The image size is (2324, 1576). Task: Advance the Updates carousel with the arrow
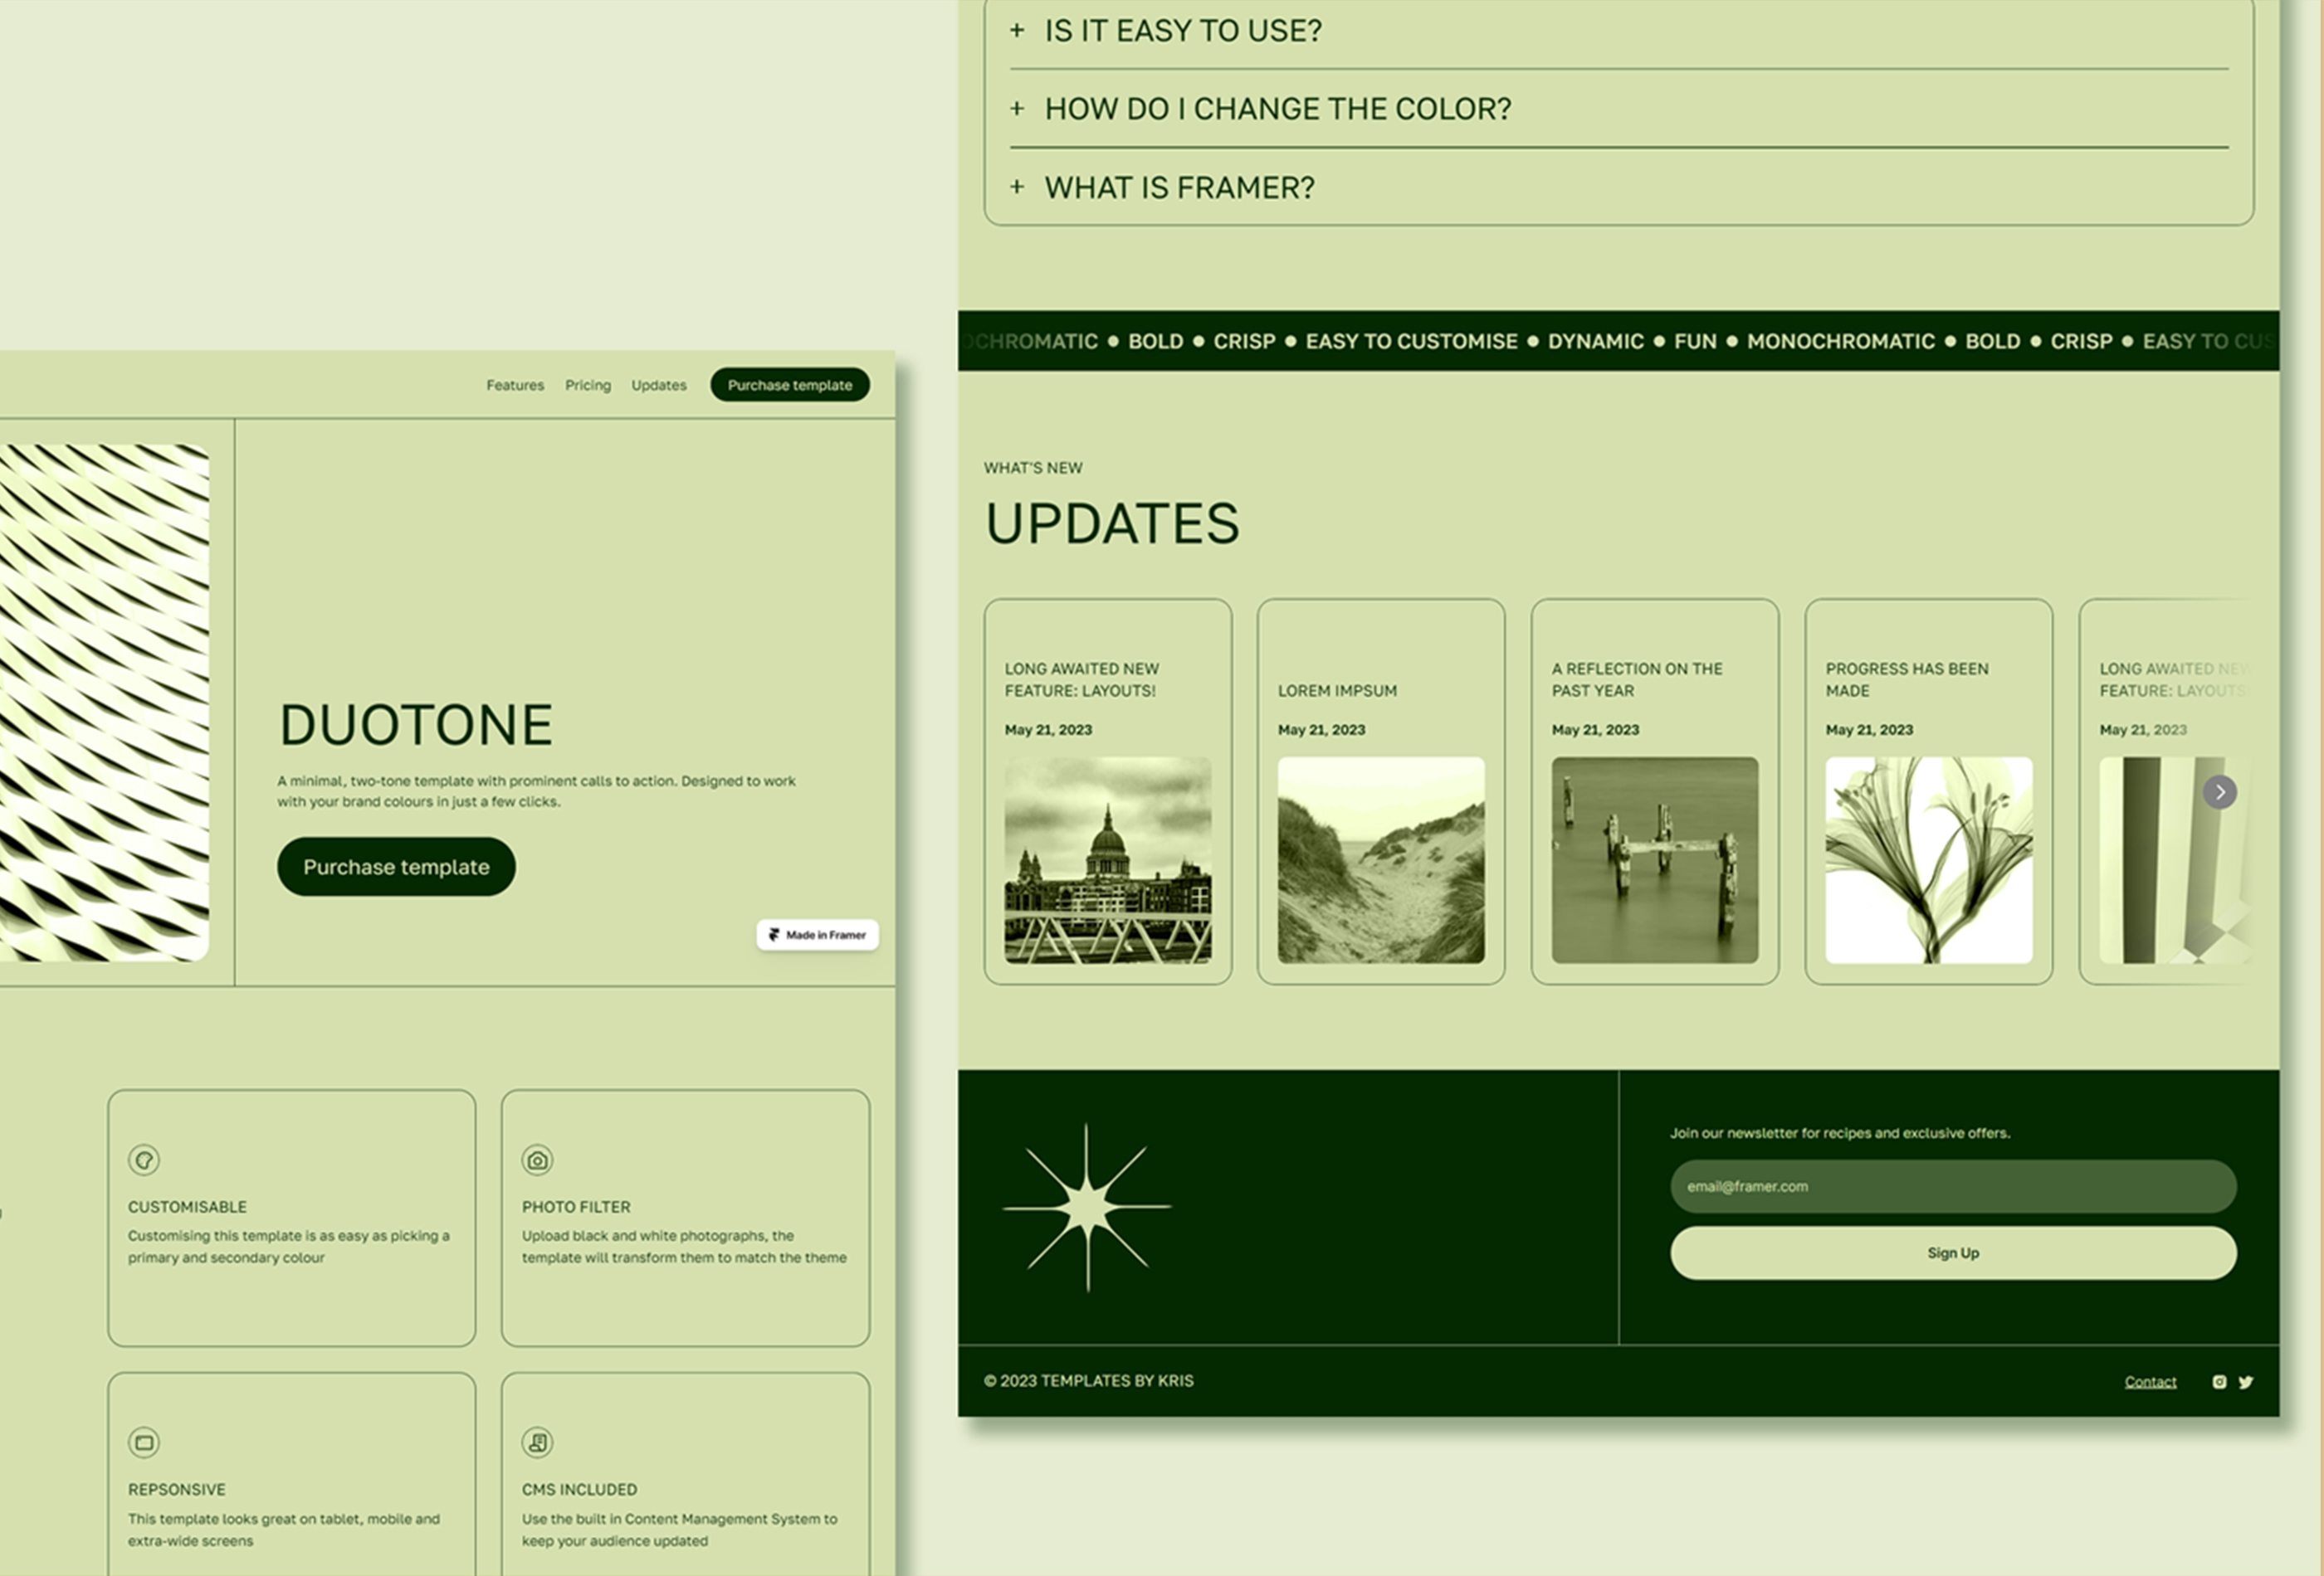click(x=2219, y=791)
